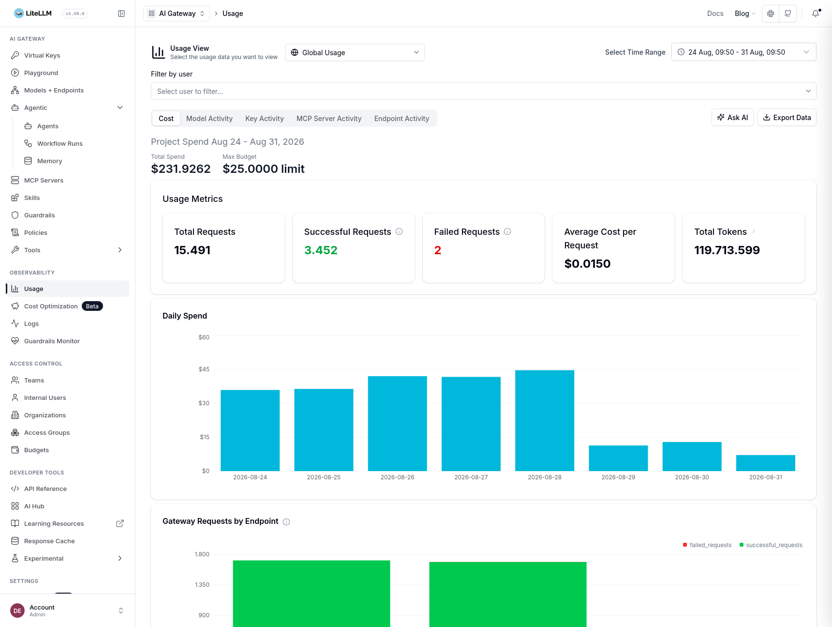Click the wallet icon beside Budgets

coord(15,450)
